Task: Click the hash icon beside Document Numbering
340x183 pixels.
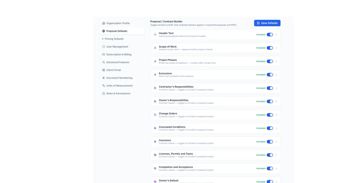Action: click(x=103, y=78)
